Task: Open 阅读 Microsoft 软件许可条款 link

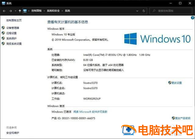Action: tap(90, 112)
